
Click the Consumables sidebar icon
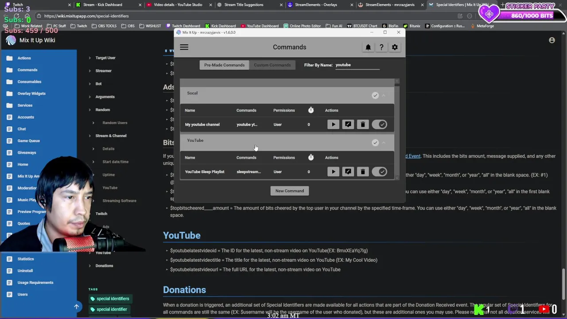[9, 82]
